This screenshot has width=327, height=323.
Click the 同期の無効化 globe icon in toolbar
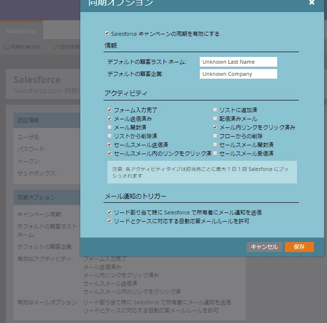[7, 47]
